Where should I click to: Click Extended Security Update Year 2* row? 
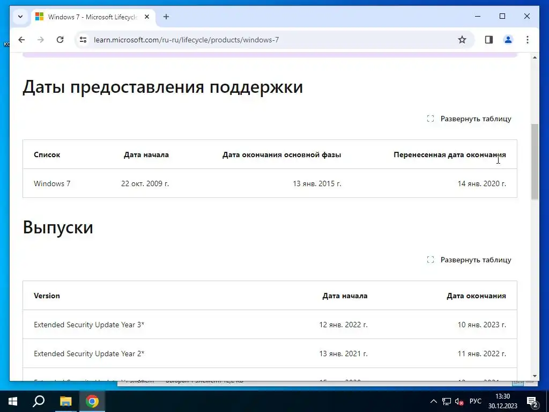[x=270, y=354]
